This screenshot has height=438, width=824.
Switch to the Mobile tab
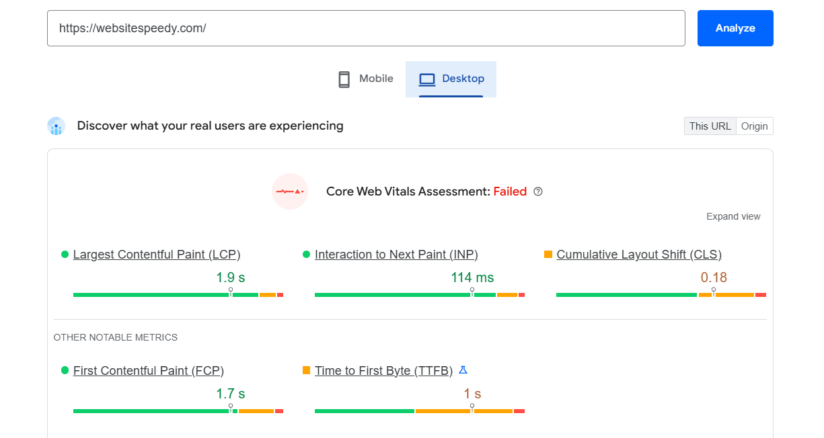365,79
